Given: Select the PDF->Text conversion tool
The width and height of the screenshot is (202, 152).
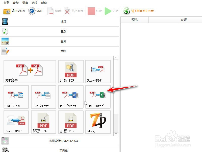Looking at the screenshot, I should point(43,97).
